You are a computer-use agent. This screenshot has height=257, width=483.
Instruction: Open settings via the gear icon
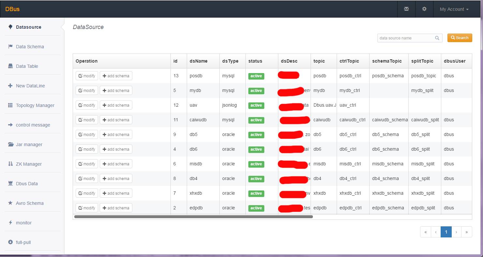[x=424, y=9]
